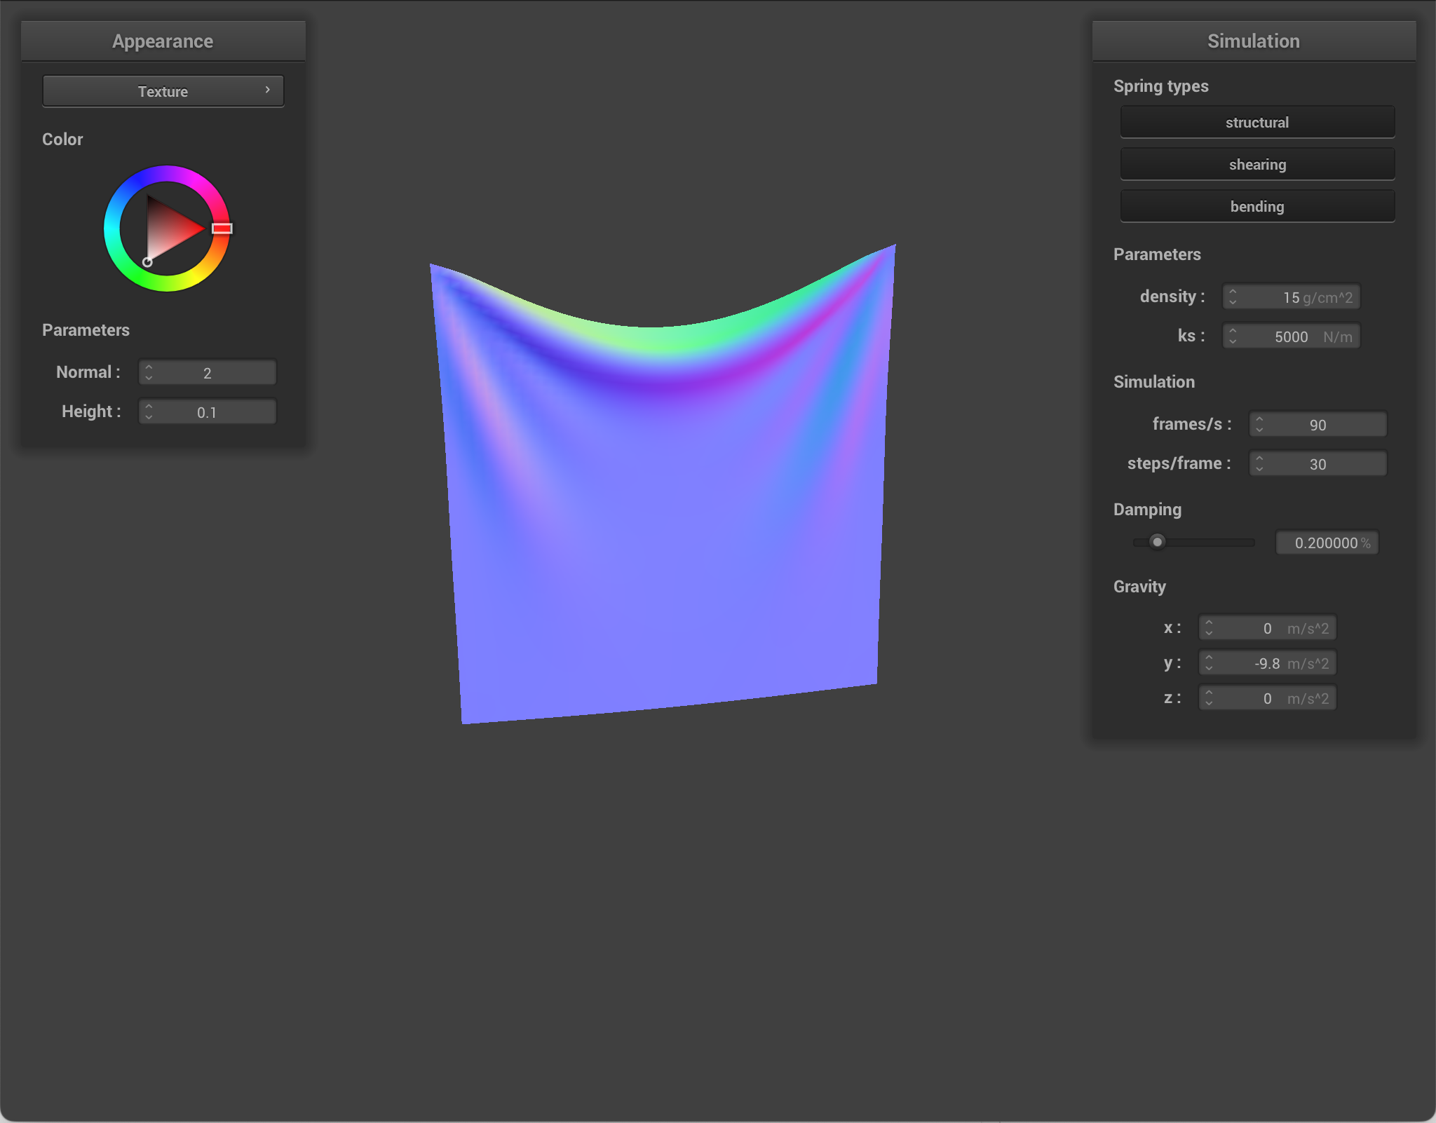Viewport: 1436px width, 1123px height.
Task: Click the Simulation panel title bar
Action: pyautogui.click(x=1254, y=41)
